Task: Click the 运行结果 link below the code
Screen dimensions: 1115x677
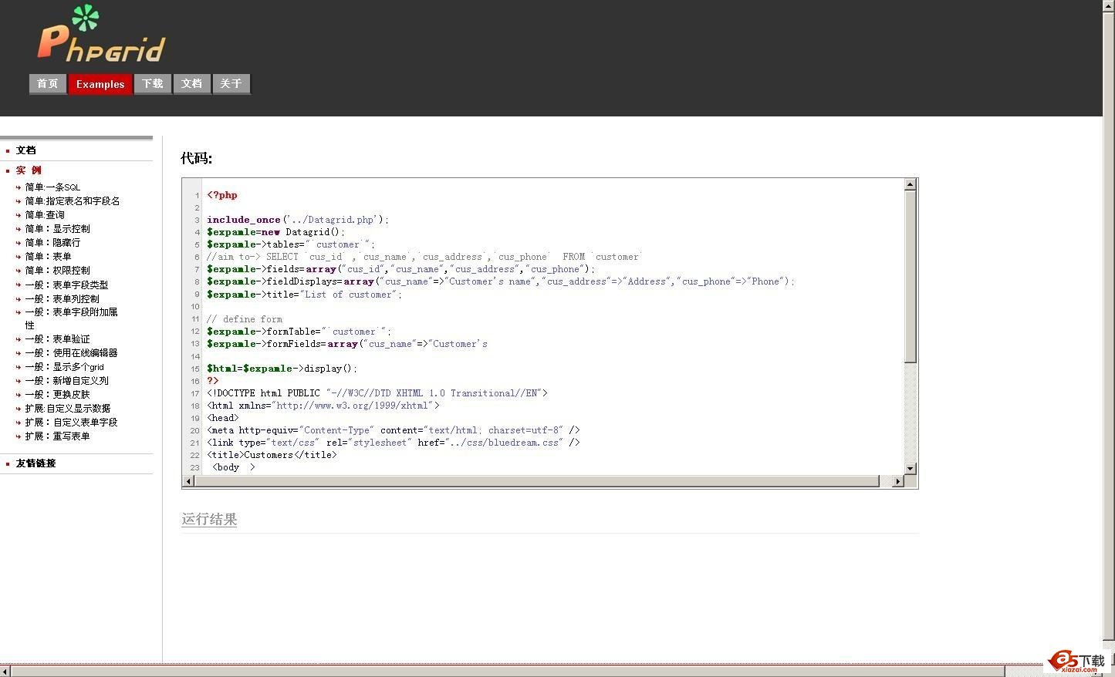Action: tap(209, 519)
